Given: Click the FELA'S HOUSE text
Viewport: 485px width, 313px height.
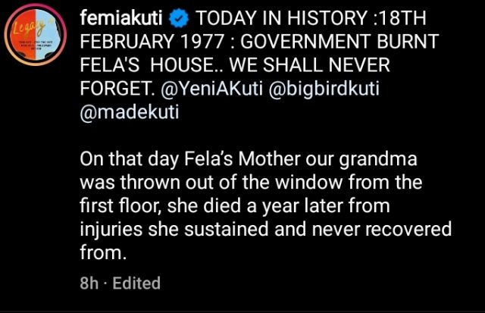Looking at the screenshot, I should [x=154, y=65].
